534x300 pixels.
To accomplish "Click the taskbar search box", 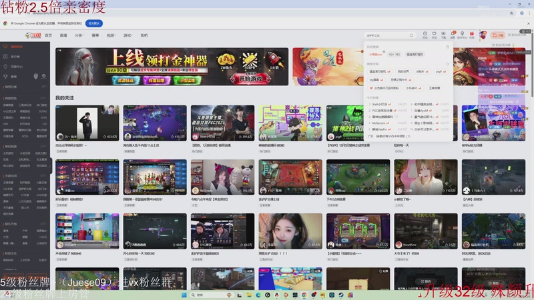I will point(212,295).
